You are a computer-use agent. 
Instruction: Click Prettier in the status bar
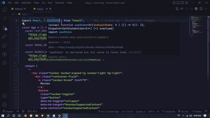point(197,111)
